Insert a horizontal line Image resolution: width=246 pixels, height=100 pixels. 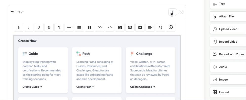pos(69,27)
